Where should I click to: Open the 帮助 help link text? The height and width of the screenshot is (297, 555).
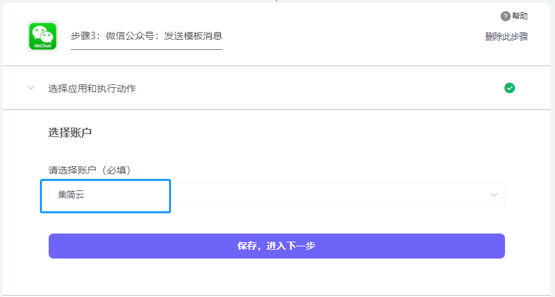[x=520, y=16]
